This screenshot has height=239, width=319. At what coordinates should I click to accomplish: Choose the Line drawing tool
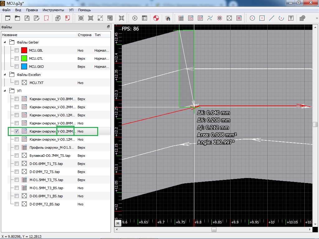coord(272,18)
